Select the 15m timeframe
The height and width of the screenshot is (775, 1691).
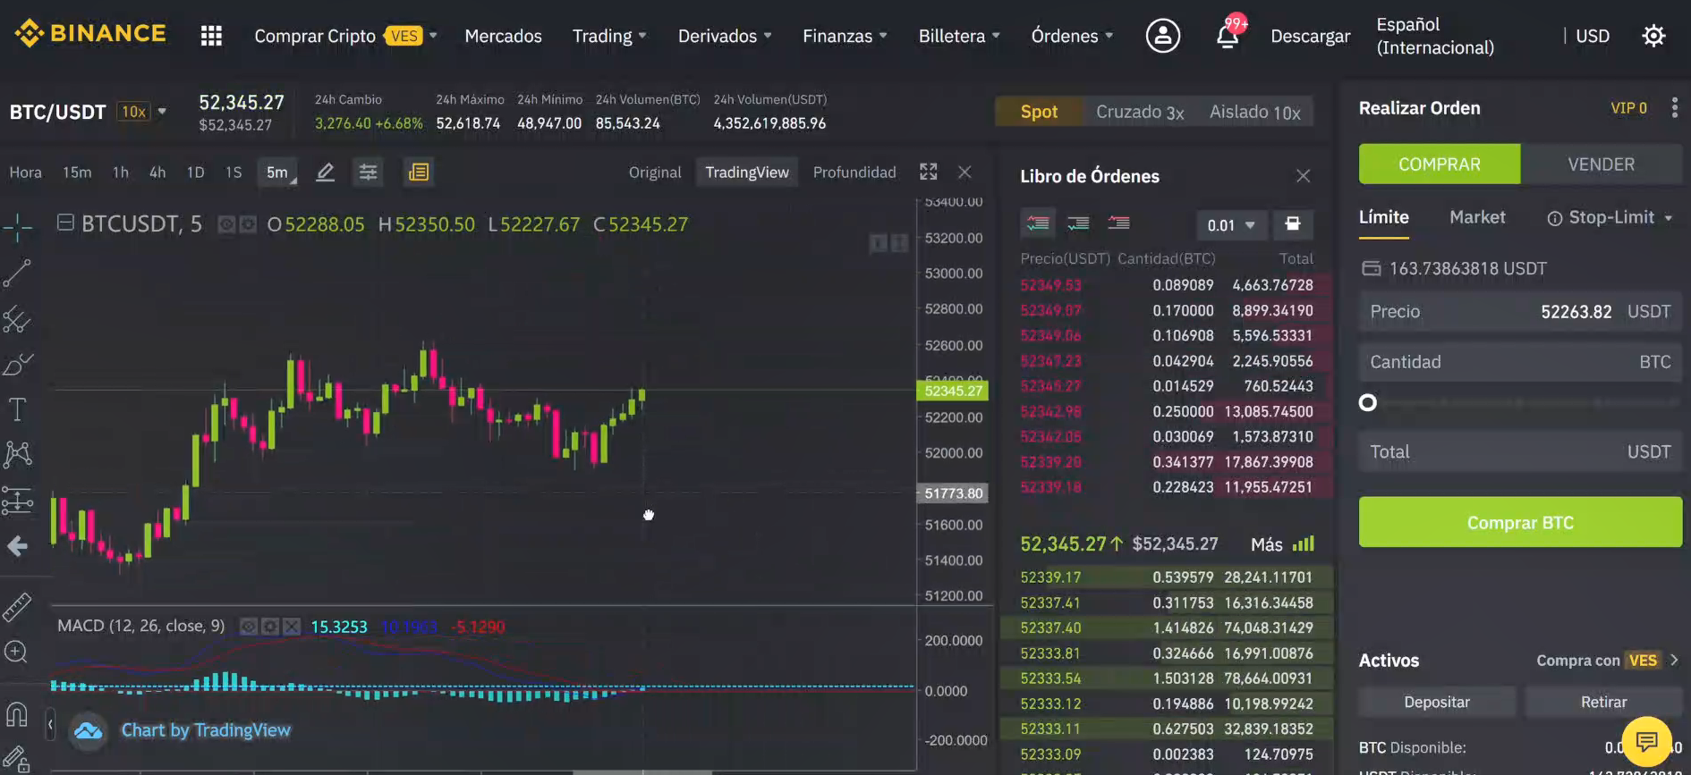pyautogui.click(x=77, y=173)
